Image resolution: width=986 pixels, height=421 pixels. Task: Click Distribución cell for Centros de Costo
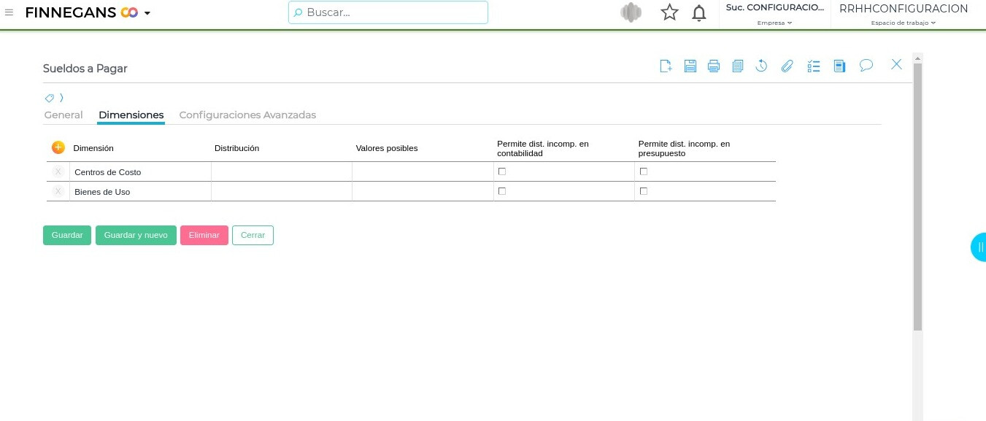[282, 171]
